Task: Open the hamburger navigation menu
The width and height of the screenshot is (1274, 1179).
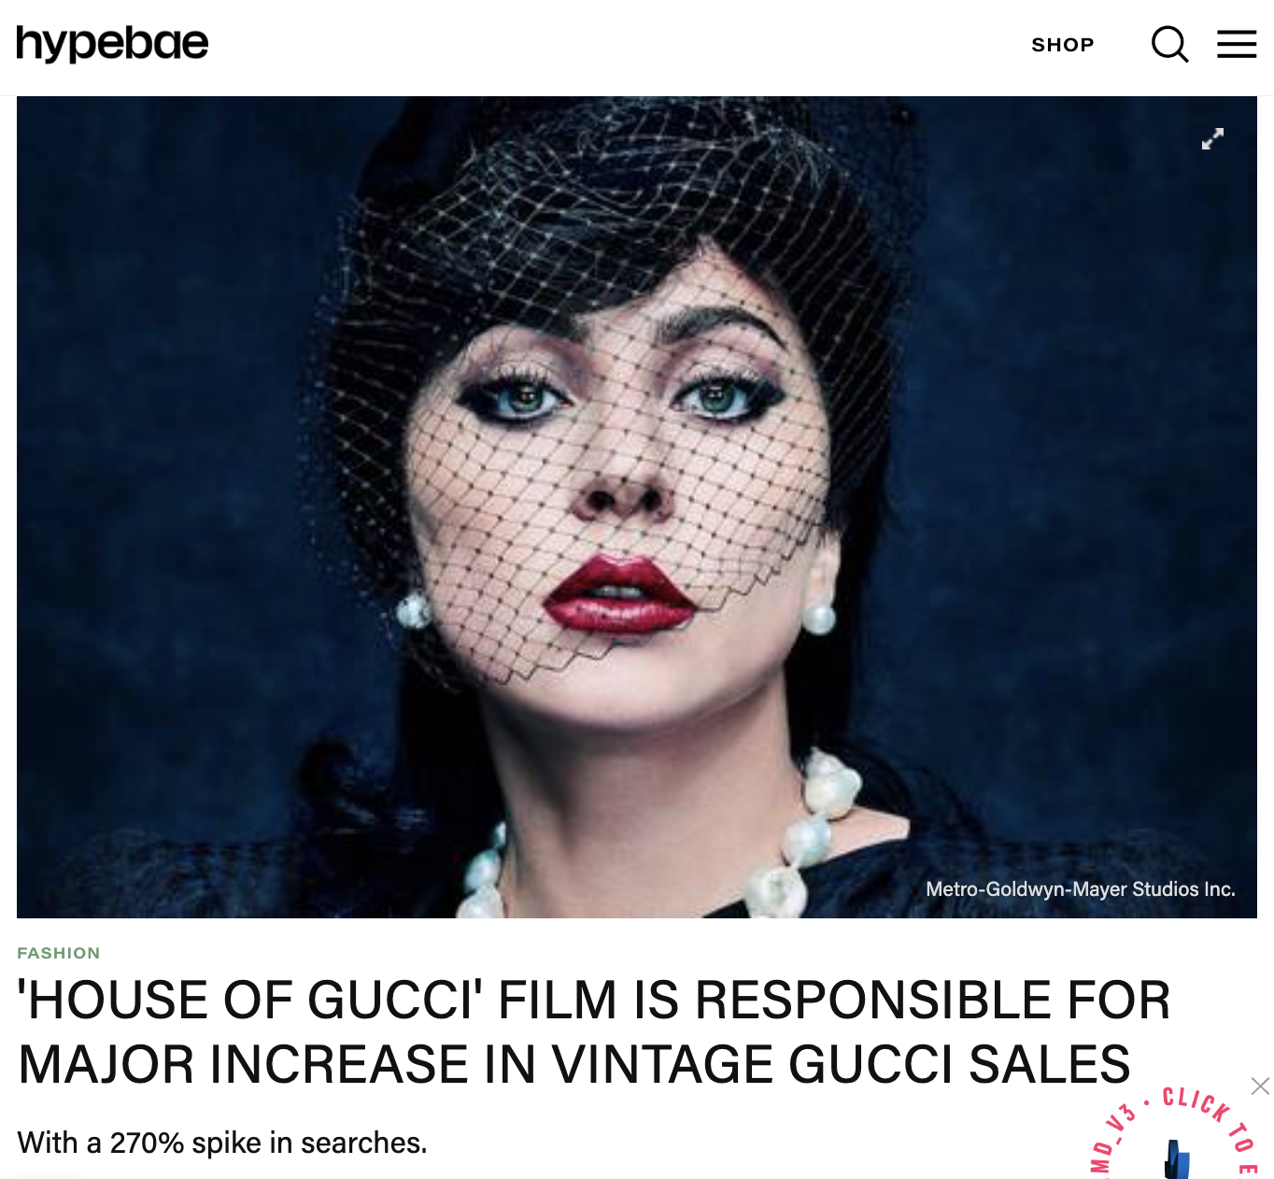Action: (1237, 44)
